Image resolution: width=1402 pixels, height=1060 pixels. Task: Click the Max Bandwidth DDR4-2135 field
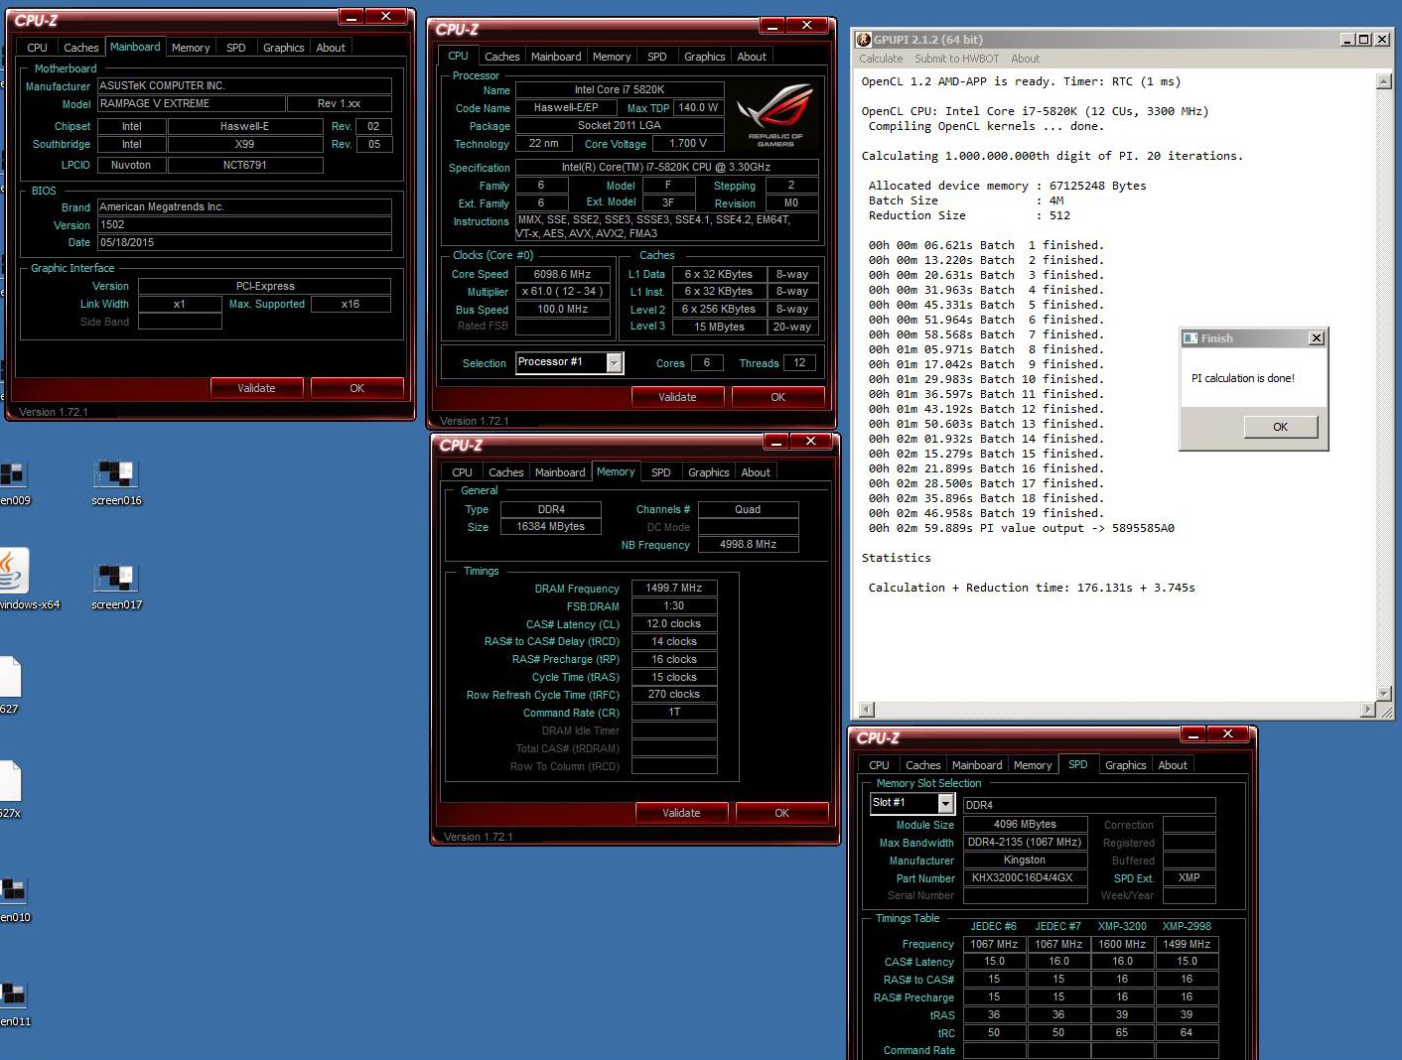(1025, 842)
